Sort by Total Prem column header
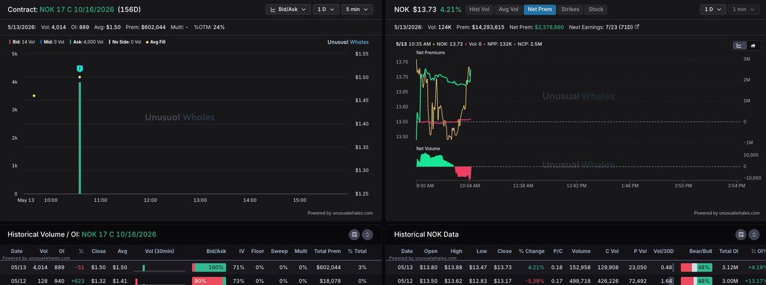766x285 pixels. pos(329,252)
